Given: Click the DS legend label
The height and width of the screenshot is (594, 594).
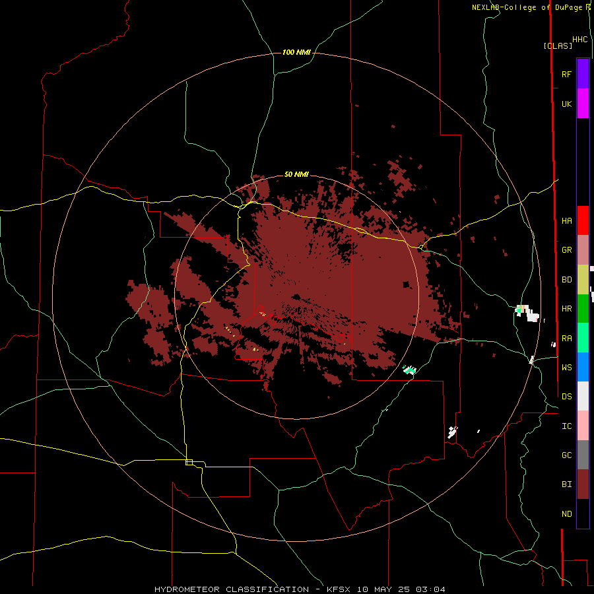Looking at the screenshot, I should (566, 396).
